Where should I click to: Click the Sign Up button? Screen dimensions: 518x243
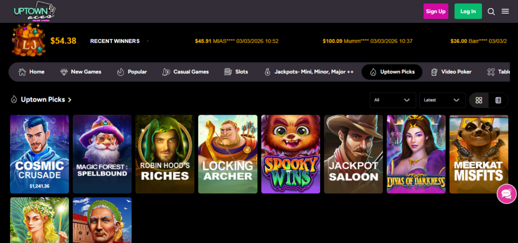pyautogui.click(x=436, y=12)
